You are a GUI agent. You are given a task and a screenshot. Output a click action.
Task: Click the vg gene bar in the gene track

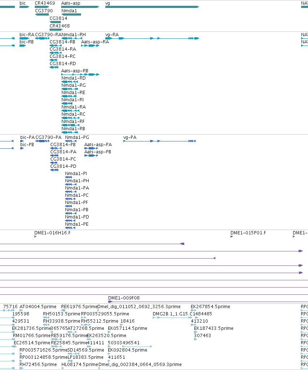click(x=152, y=7)
